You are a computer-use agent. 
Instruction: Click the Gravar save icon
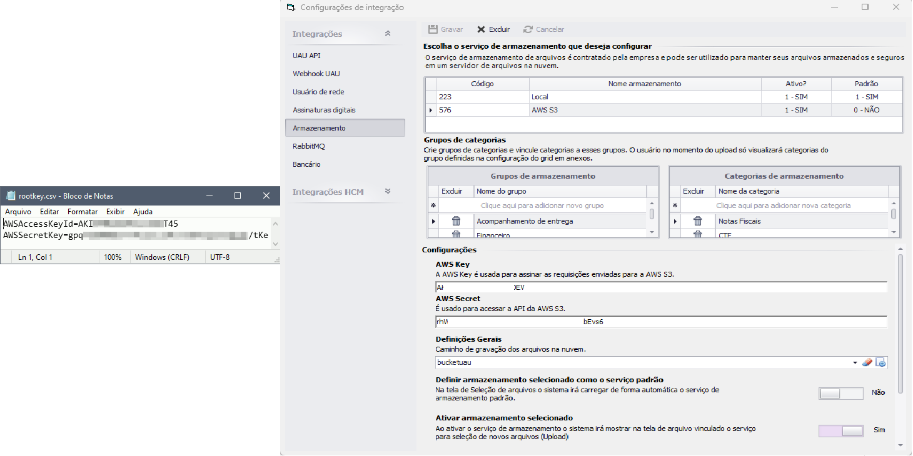[x=433, y=29]
